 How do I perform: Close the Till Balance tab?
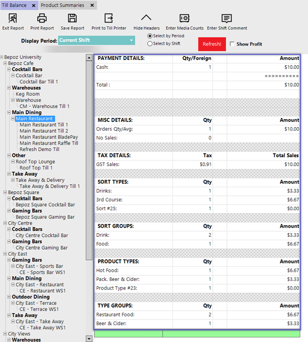(33, 5)
